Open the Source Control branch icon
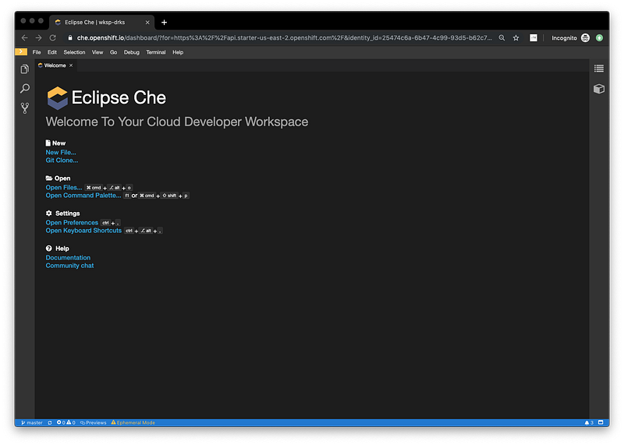The height and width of the screenshot is (445, 624). point(25,108)
